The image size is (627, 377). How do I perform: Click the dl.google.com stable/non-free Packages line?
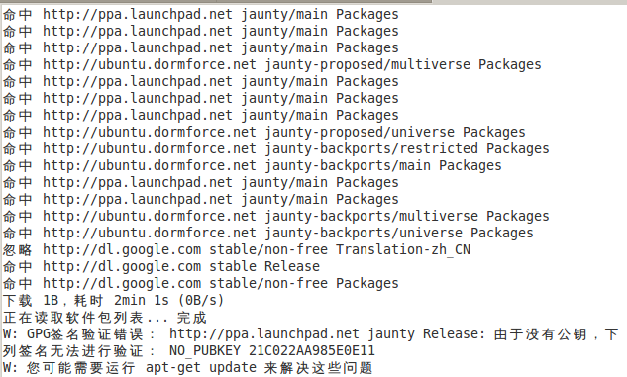201,284
